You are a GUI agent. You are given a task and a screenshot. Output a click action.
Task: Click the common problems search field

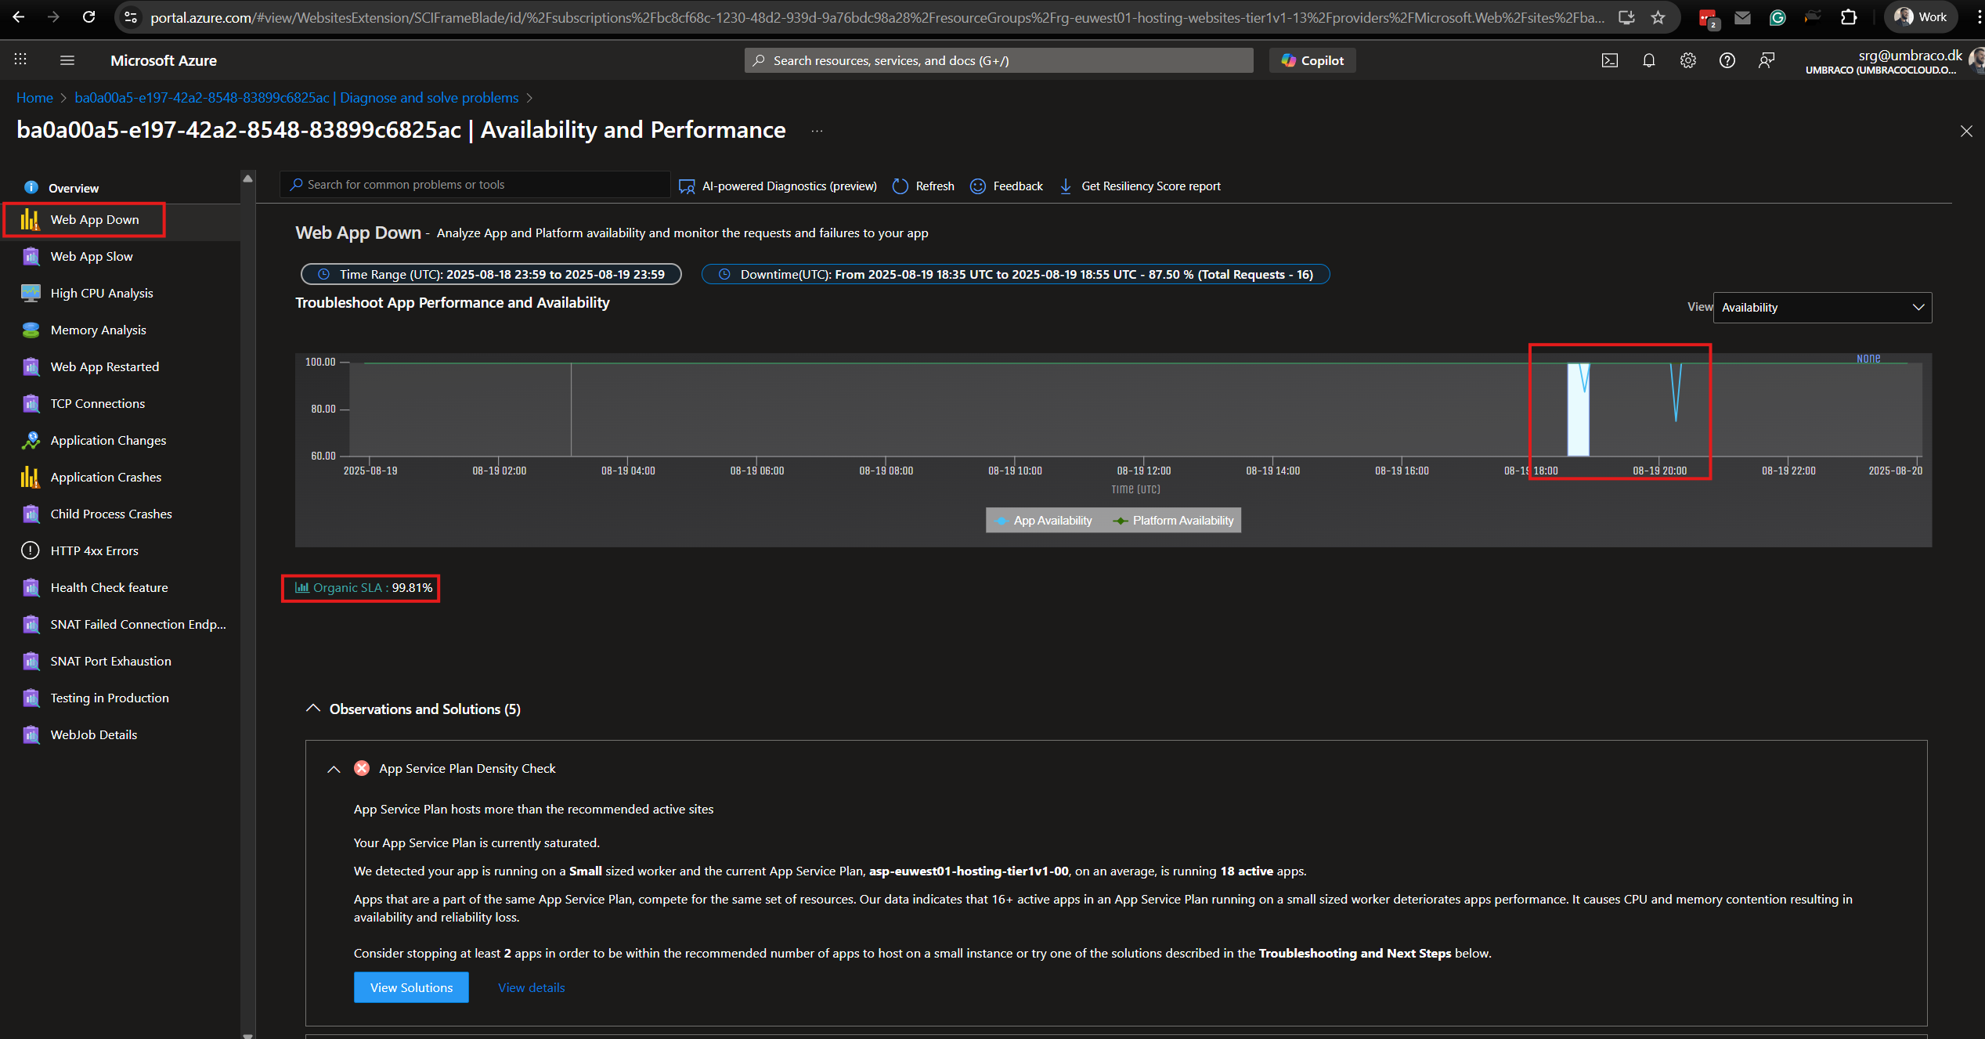point(475,185)
